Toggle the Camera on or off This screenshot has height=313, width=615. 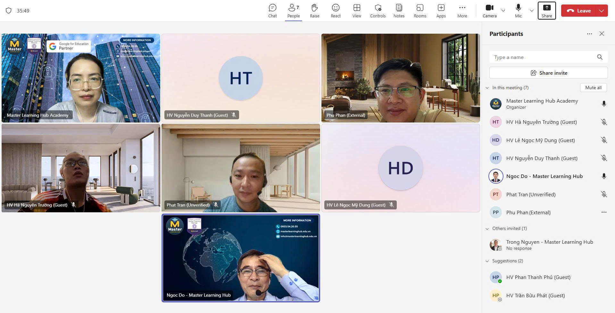tap(489, 11)
